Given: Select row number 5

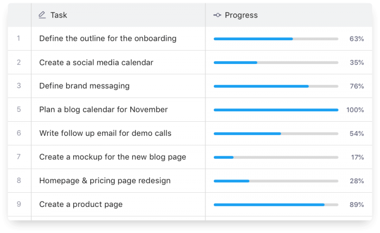Looking at the screenshot, I should tap(19, 109).
